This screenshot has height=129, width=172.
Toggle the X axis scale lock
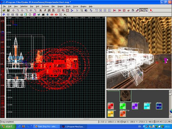point(101,10)
